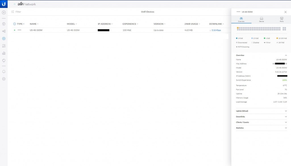This screenshot has width=291, height=166.
Task: Open the topology map sidebar icon
Action: click(4, 31)
